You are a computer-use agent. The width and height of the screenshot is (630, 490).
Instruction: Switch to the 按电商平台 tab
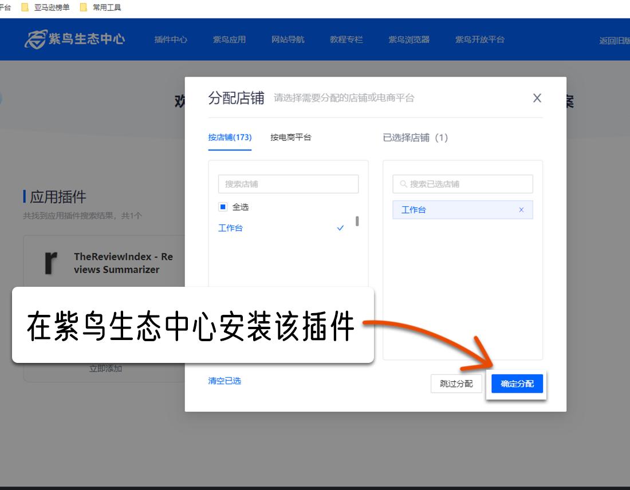tap(290, 137)
